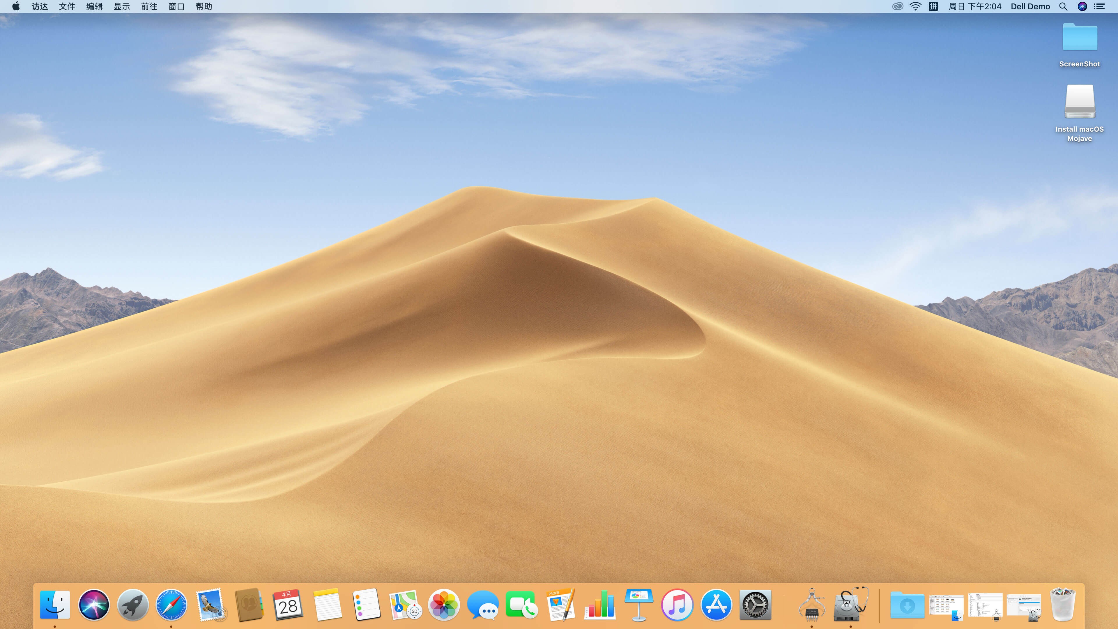This screenshot has height=629, width=1118.
Task: Open Dell Demo user menu
Action: coord(1030,6)
